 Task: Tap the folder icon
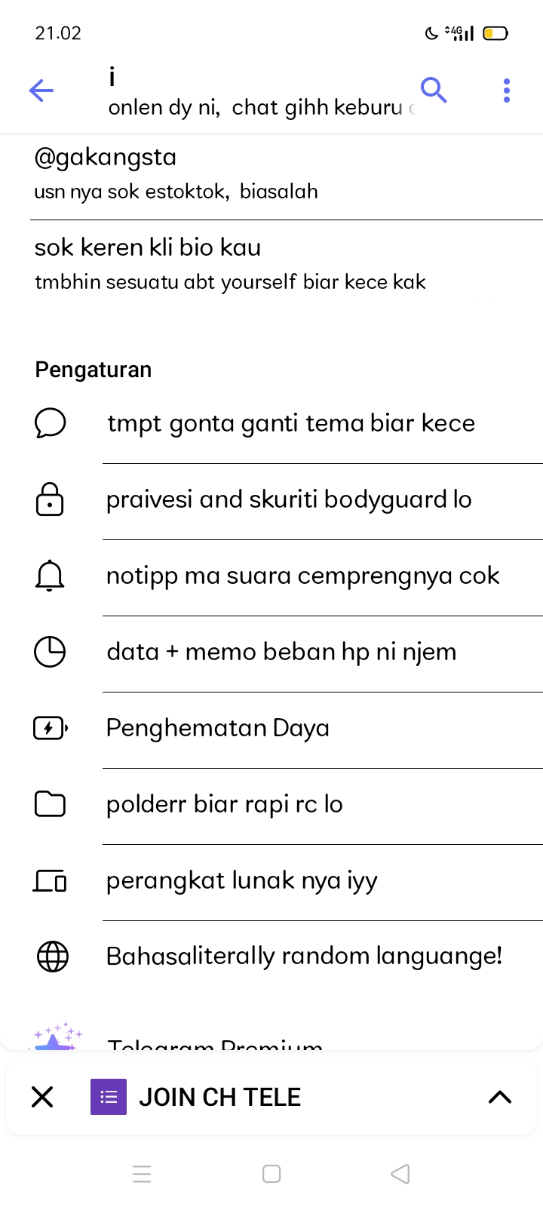coord(50,804)
